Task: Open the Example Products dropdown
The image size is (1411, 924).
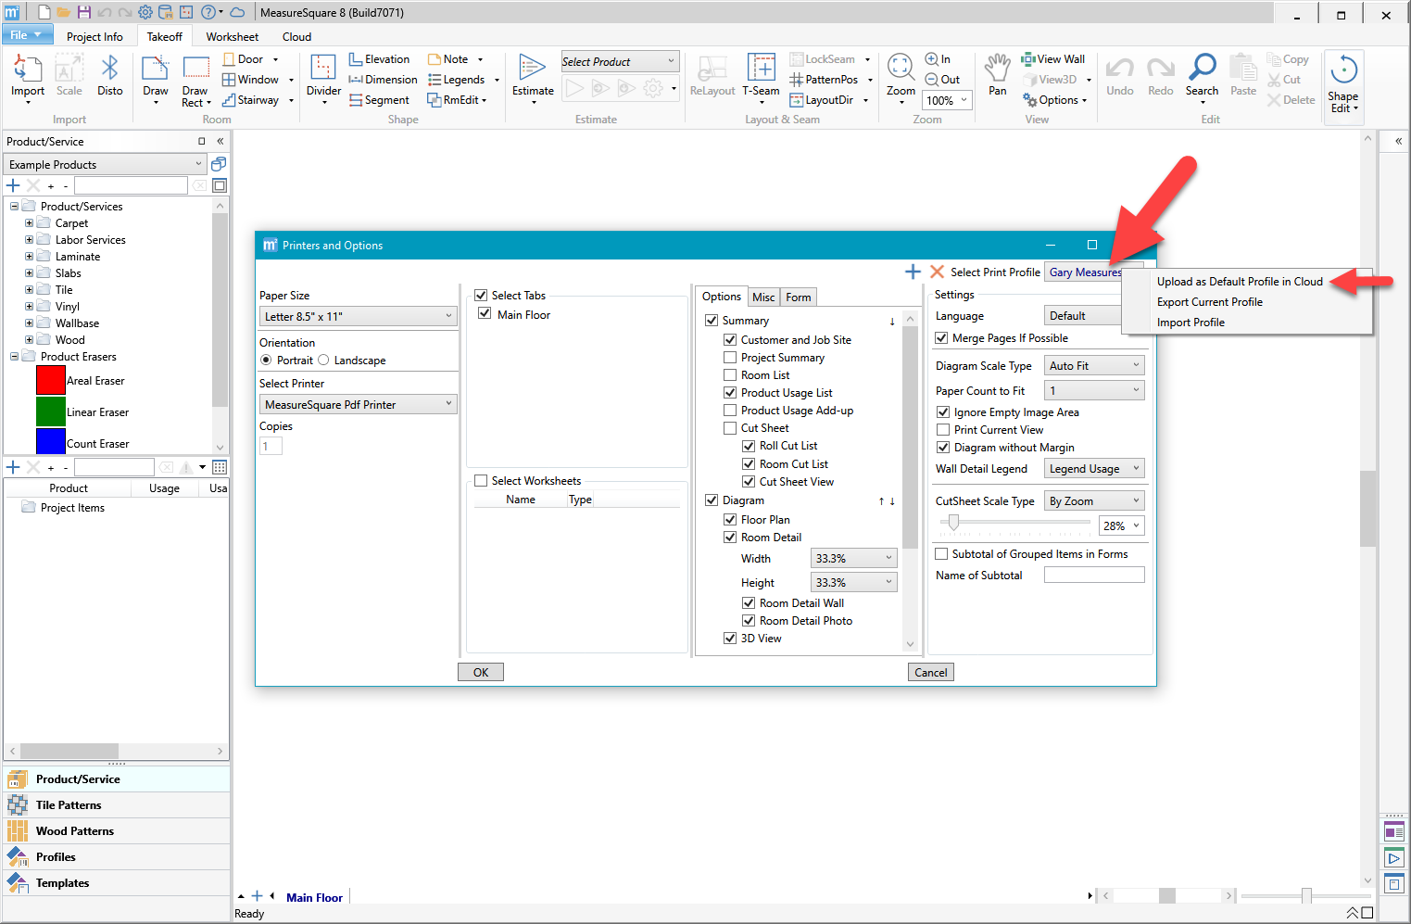Action: click(x=105, y=165)
